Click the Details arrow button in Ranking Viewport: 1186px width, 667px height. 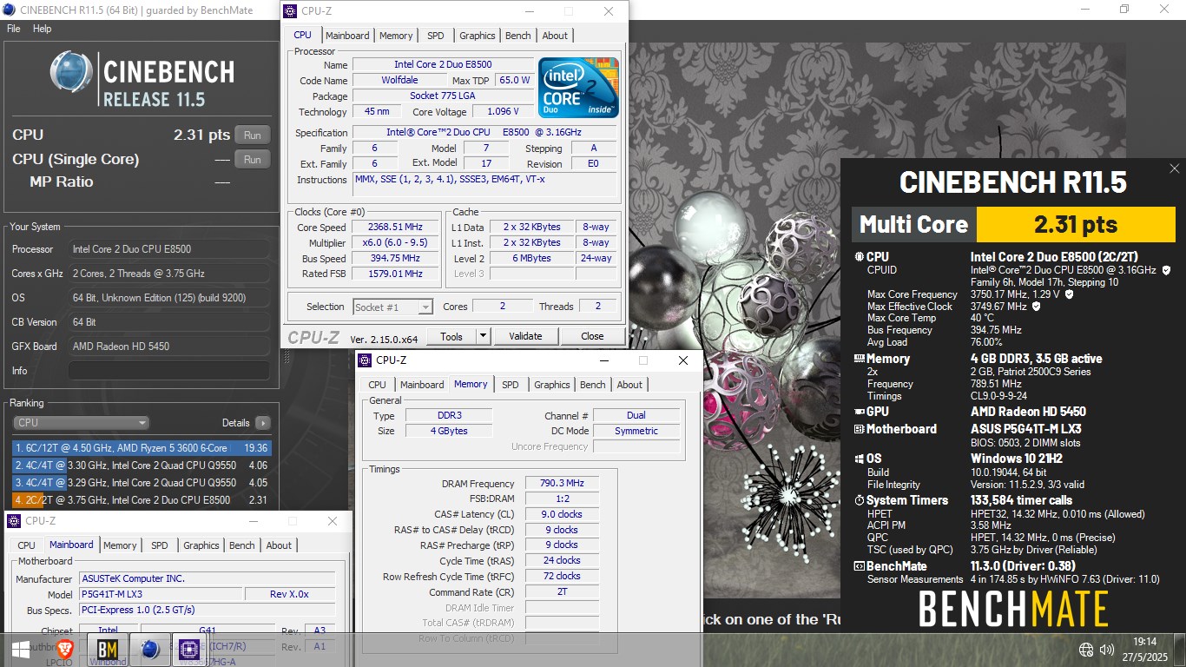[x=262, y=423]
